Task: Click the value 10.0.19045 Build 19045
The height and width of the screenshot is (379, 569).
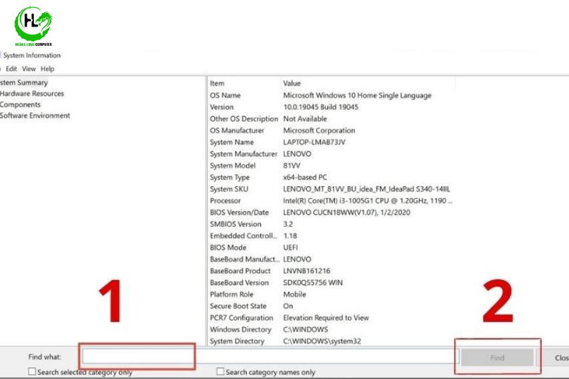Action: point(321,107)
